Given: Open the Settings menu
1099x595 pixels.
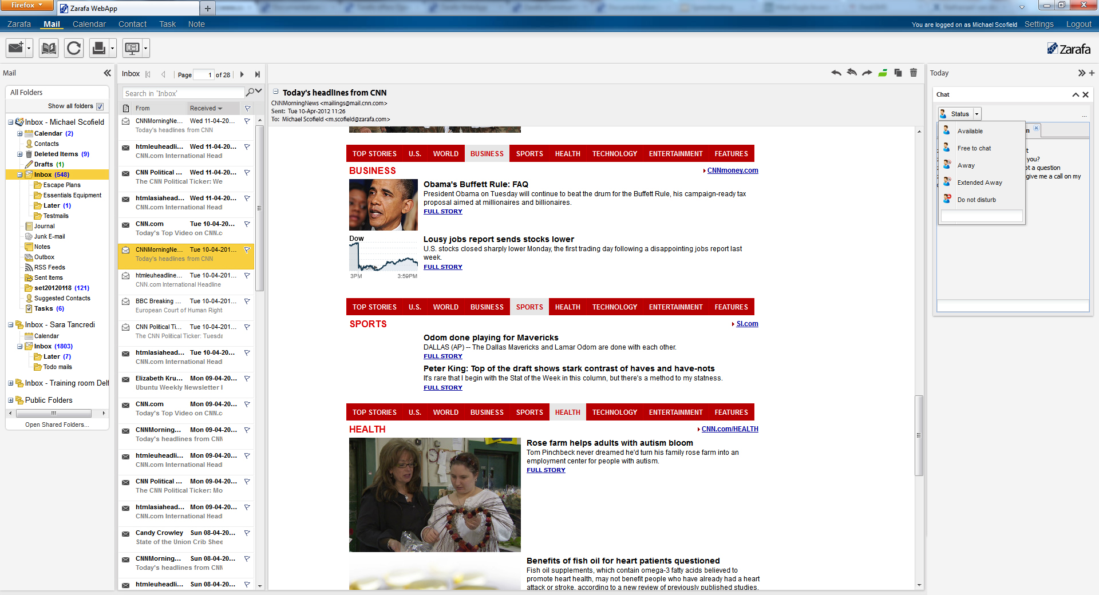Looking at the screenshot, I should (1039, 24).
